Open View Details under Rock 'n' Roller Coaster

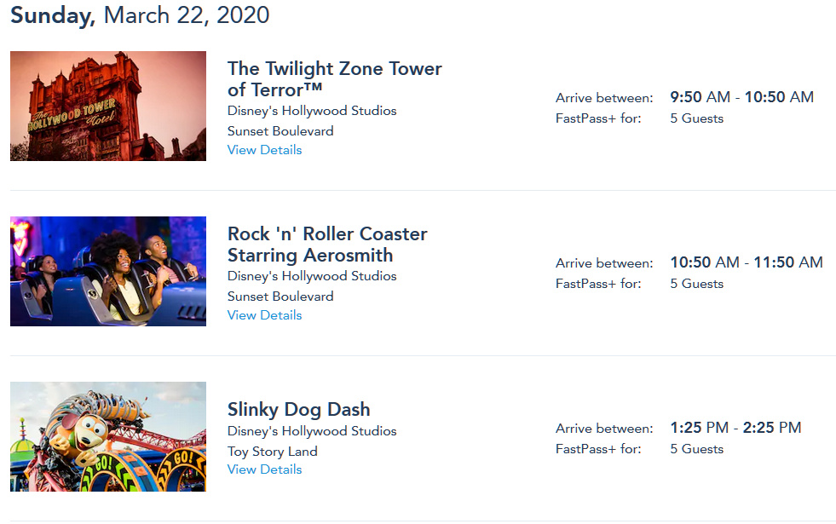tap(264, 315)
